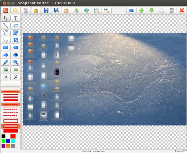Select the dash-dot-dot line style
187x153 pixels.
click(11, 115)
